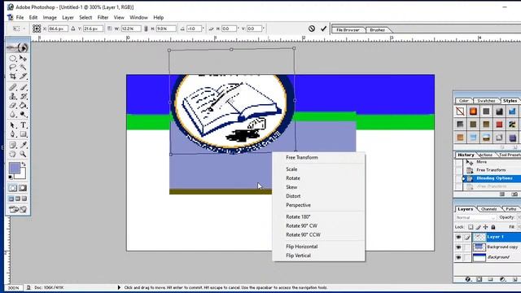Image resolution: width=521 pixels, height=293 pixels.
Task: Open the Normal blend mode dropdown
Action: (475, 217)
